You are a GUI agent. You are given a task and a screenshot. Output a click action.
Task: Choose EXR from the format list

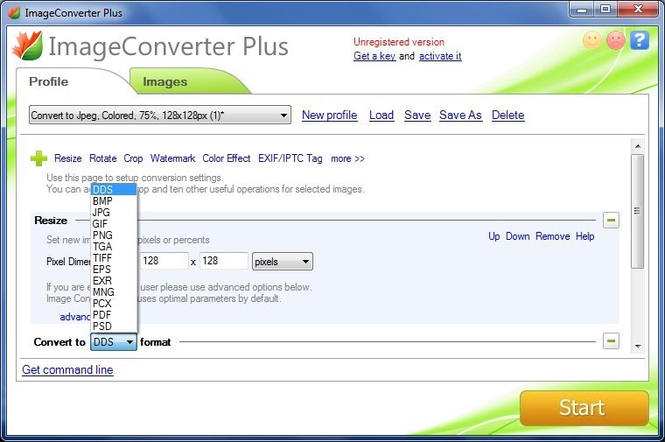click(x=114, y=281)
